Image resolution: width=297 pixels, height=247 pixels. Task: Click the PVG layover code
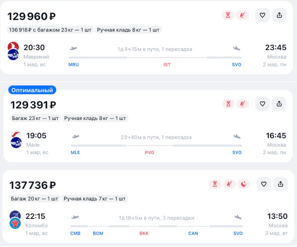pyautogui.click(x=150, y=153)
